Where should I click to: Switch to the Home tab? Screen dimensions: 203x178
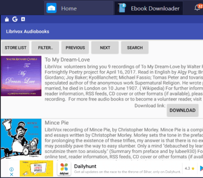click(x=78, y=8)
